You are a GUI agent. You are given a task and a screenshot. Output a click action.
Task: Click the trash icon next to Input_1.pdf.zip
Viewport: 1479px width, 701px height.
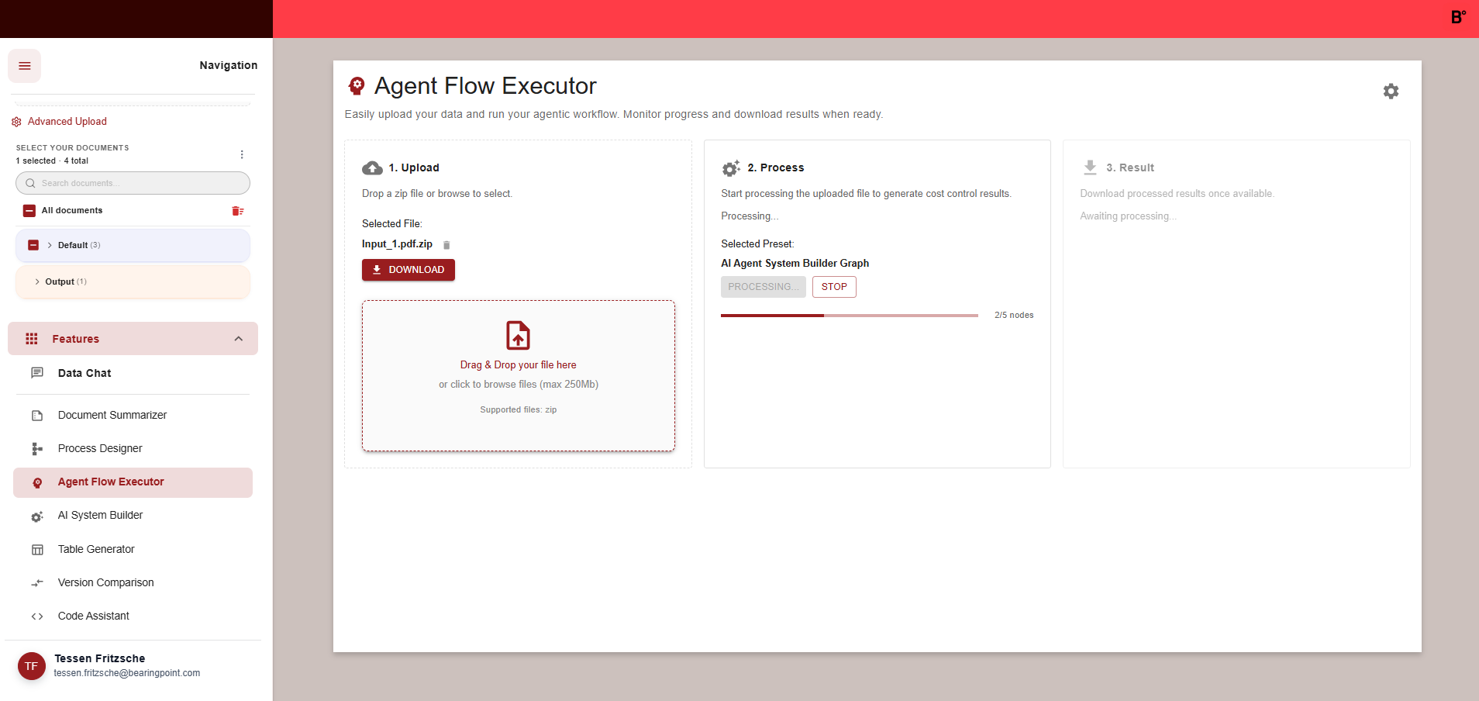tap(446, 245)
